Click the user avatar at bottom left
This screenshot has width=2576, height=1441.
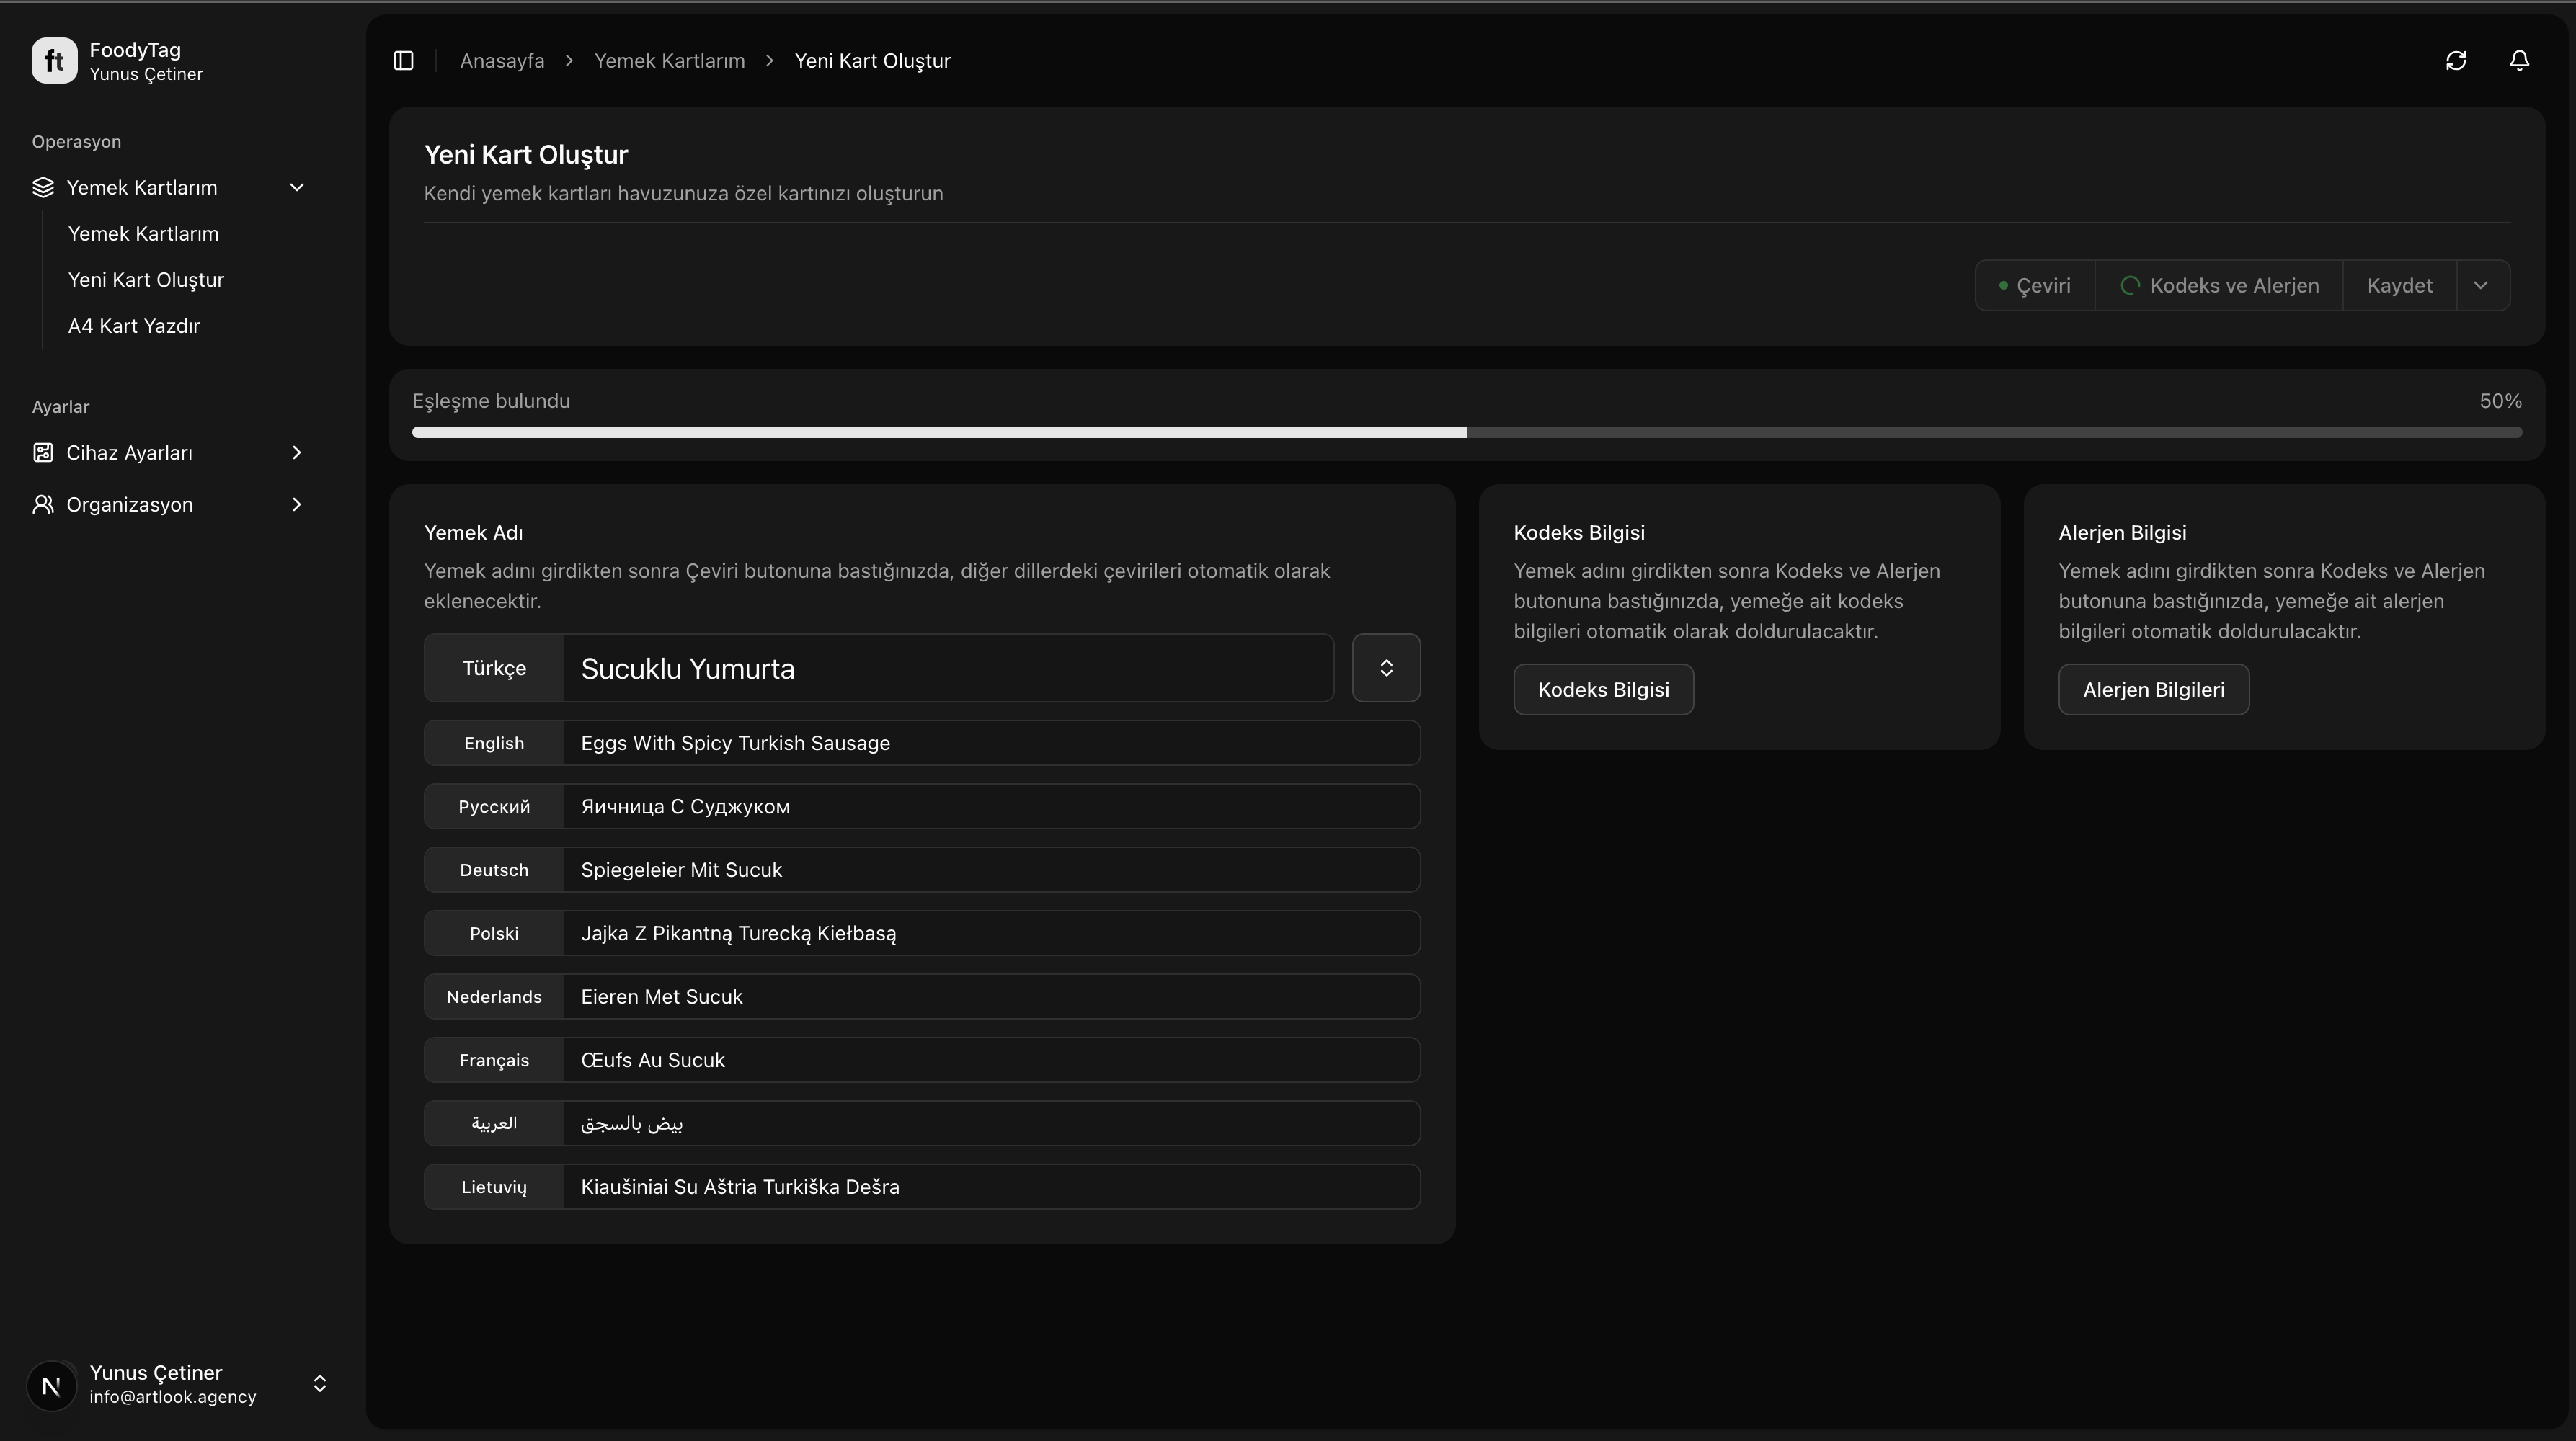coord(51,1385)
